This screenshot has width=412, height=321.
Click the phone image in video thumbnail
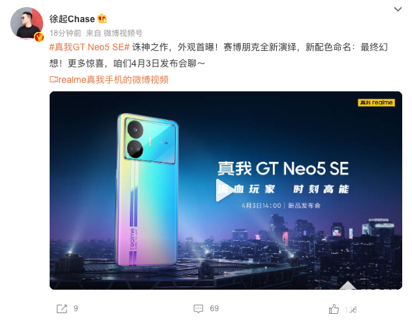click(147, 191)
